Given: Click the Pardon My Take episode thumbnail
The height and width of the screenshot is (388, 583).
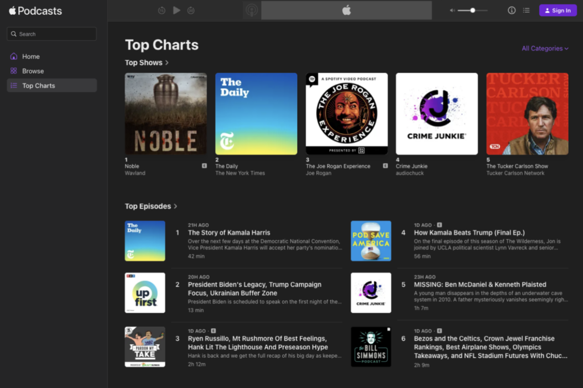Looking at the screenshot, I should [x=145, y=346].
